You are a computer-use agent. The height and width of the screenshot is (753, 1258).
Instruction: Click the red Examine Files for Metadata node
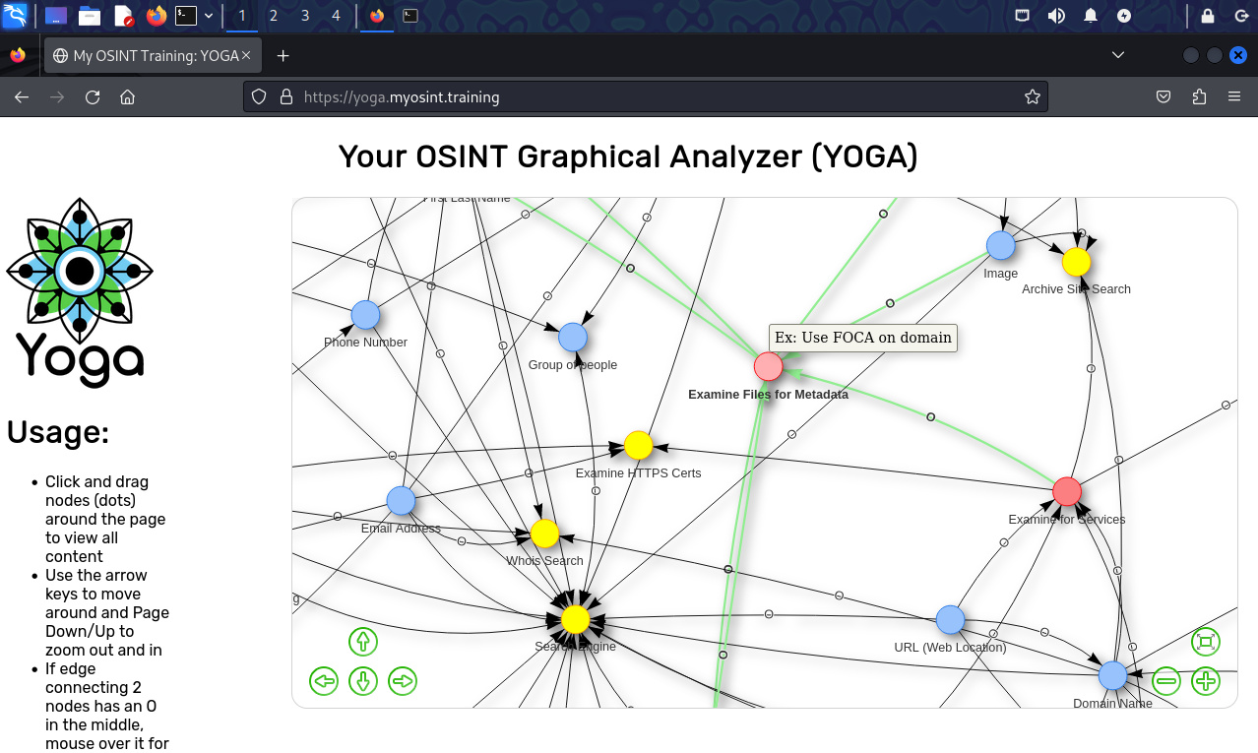click(x=768, y=367)
